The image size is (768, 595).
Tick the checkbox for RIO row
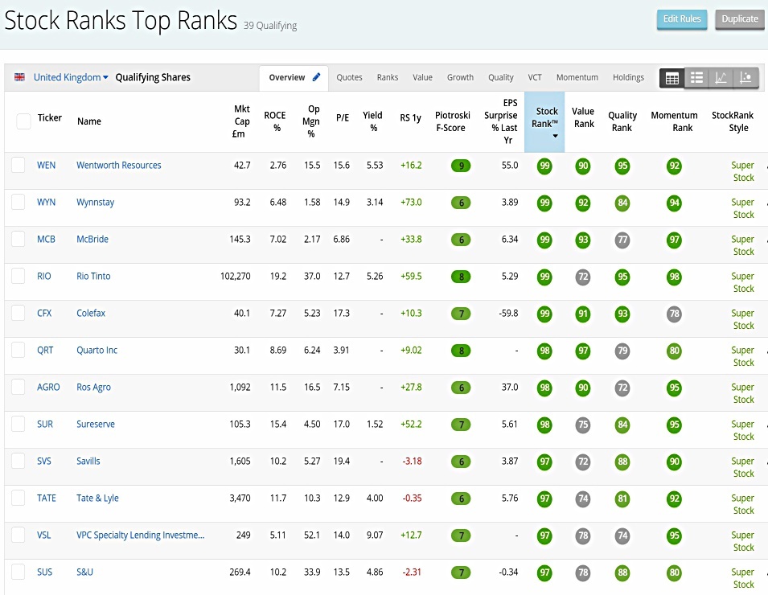pos(18,276)
